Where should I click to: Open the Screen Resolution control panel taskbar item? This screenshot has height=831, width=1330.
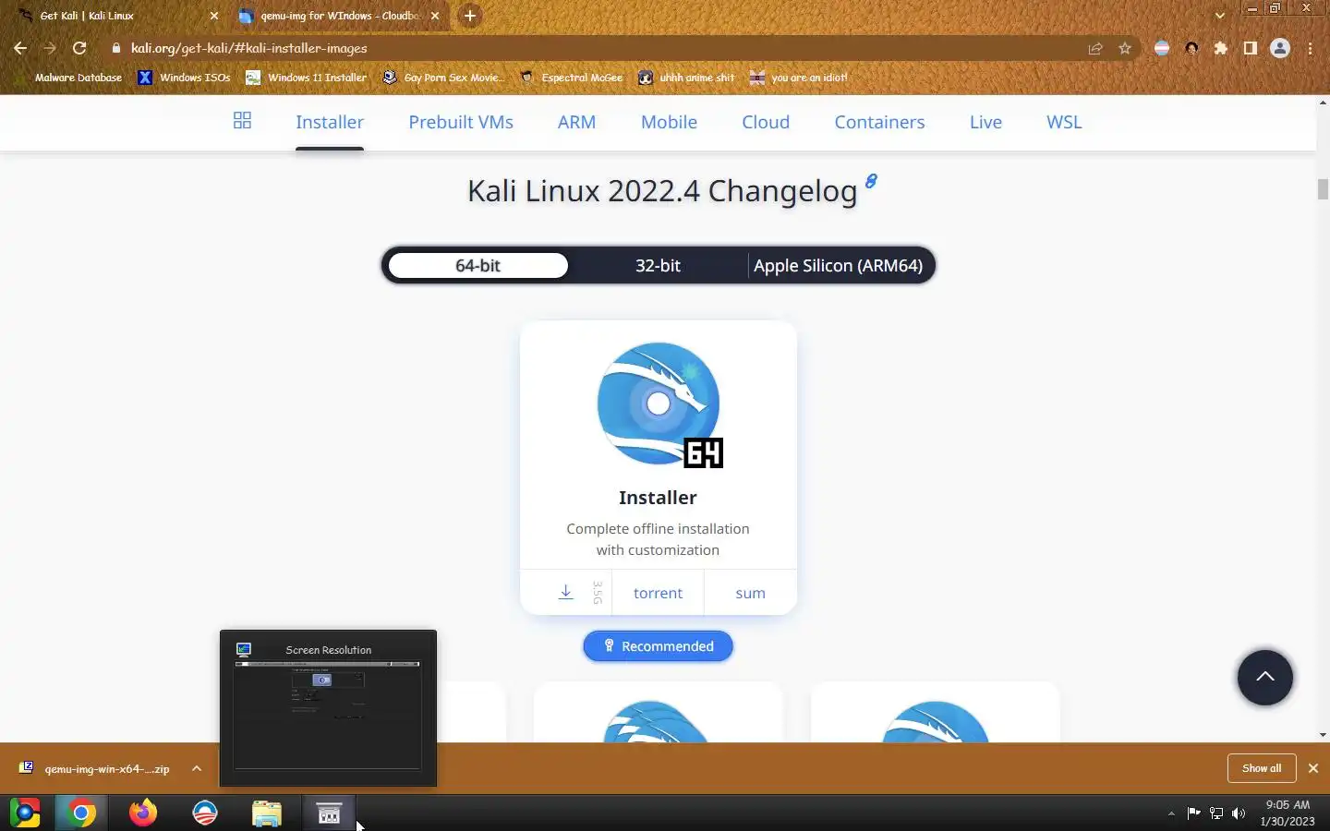pyautogui.click(x=329, y=813)
